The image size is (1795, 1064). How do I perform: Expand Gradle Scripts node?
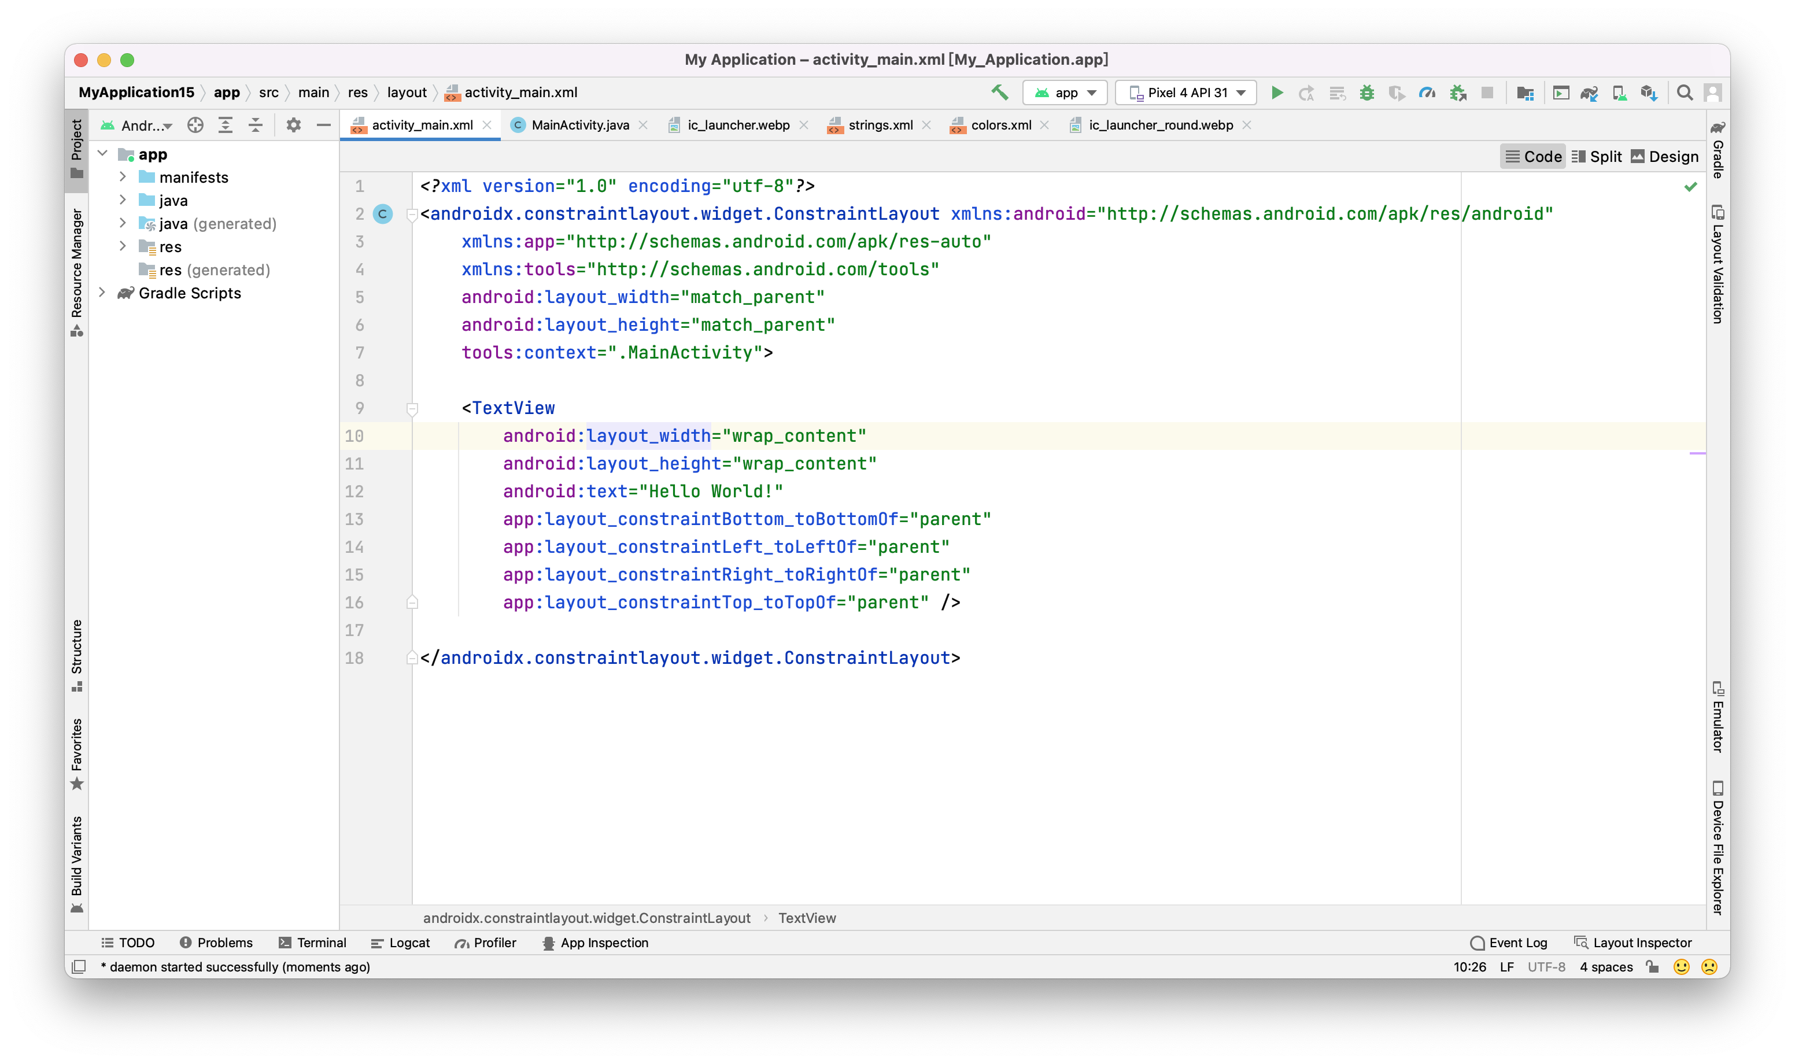(x=102, y=293)
